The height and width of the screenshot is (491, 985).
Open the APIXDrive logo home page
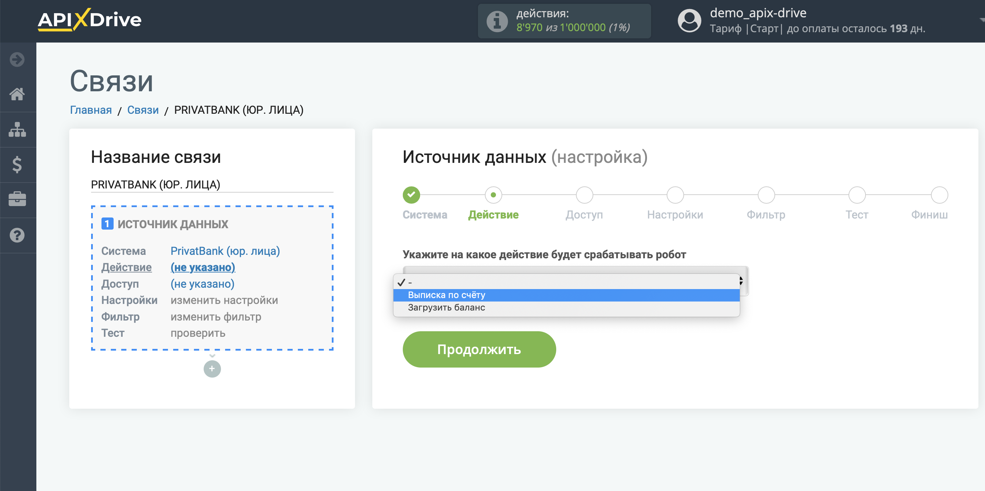click(89, 19)
